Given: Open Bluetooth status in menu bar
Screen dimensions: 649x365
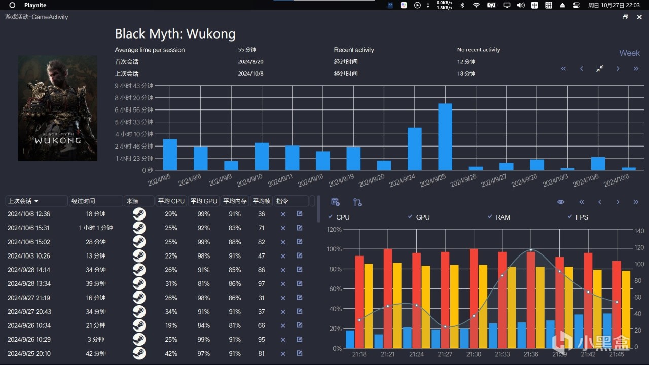Looking at the screenshot, I should click(462, 5).
